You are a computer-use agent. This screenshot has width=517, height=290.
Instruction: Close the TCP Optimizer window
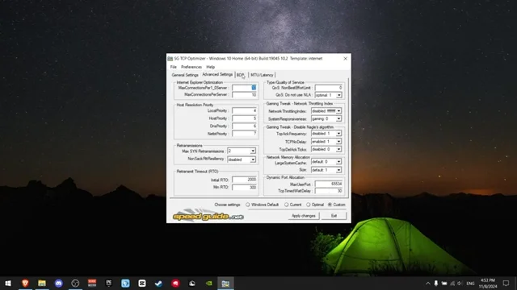(345, 59)
